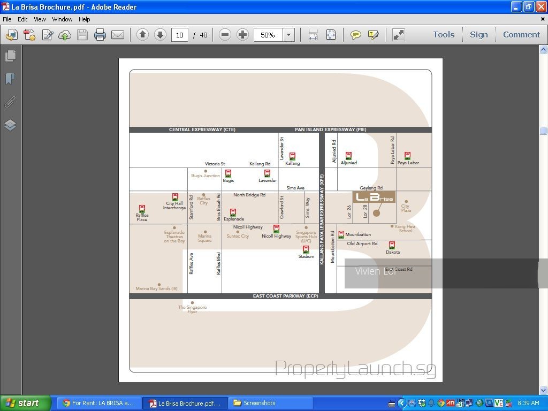Go to previous page with up arrow

(x=142, y=35)
